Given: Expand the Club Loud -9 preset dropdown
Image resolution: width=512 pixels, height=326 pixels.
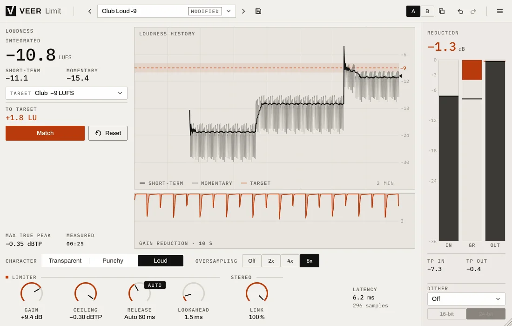Looking at the screenshot, I should point(229,11).
